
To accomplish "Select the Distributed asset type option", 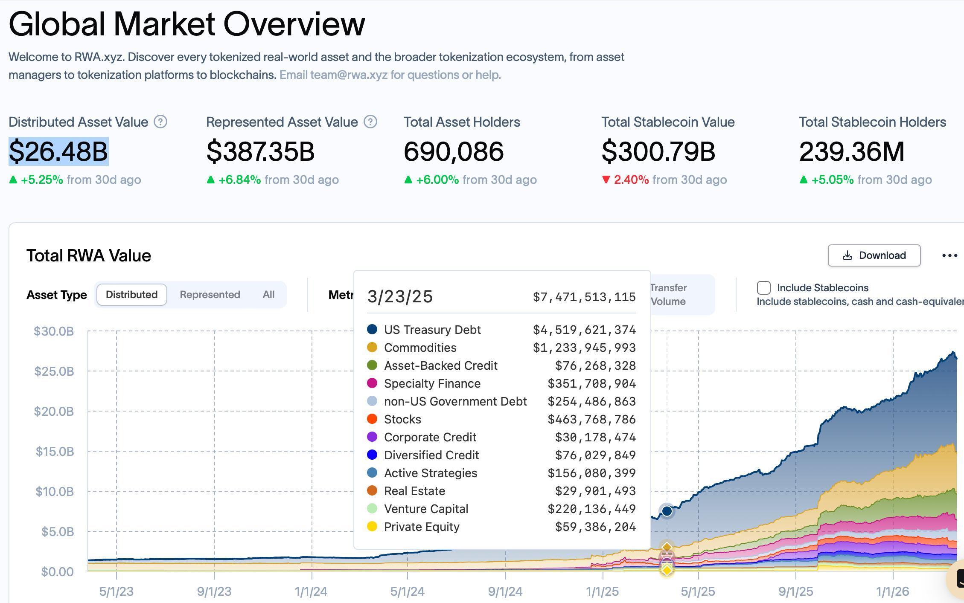I will pyautogui.click(x=131, y=294).
